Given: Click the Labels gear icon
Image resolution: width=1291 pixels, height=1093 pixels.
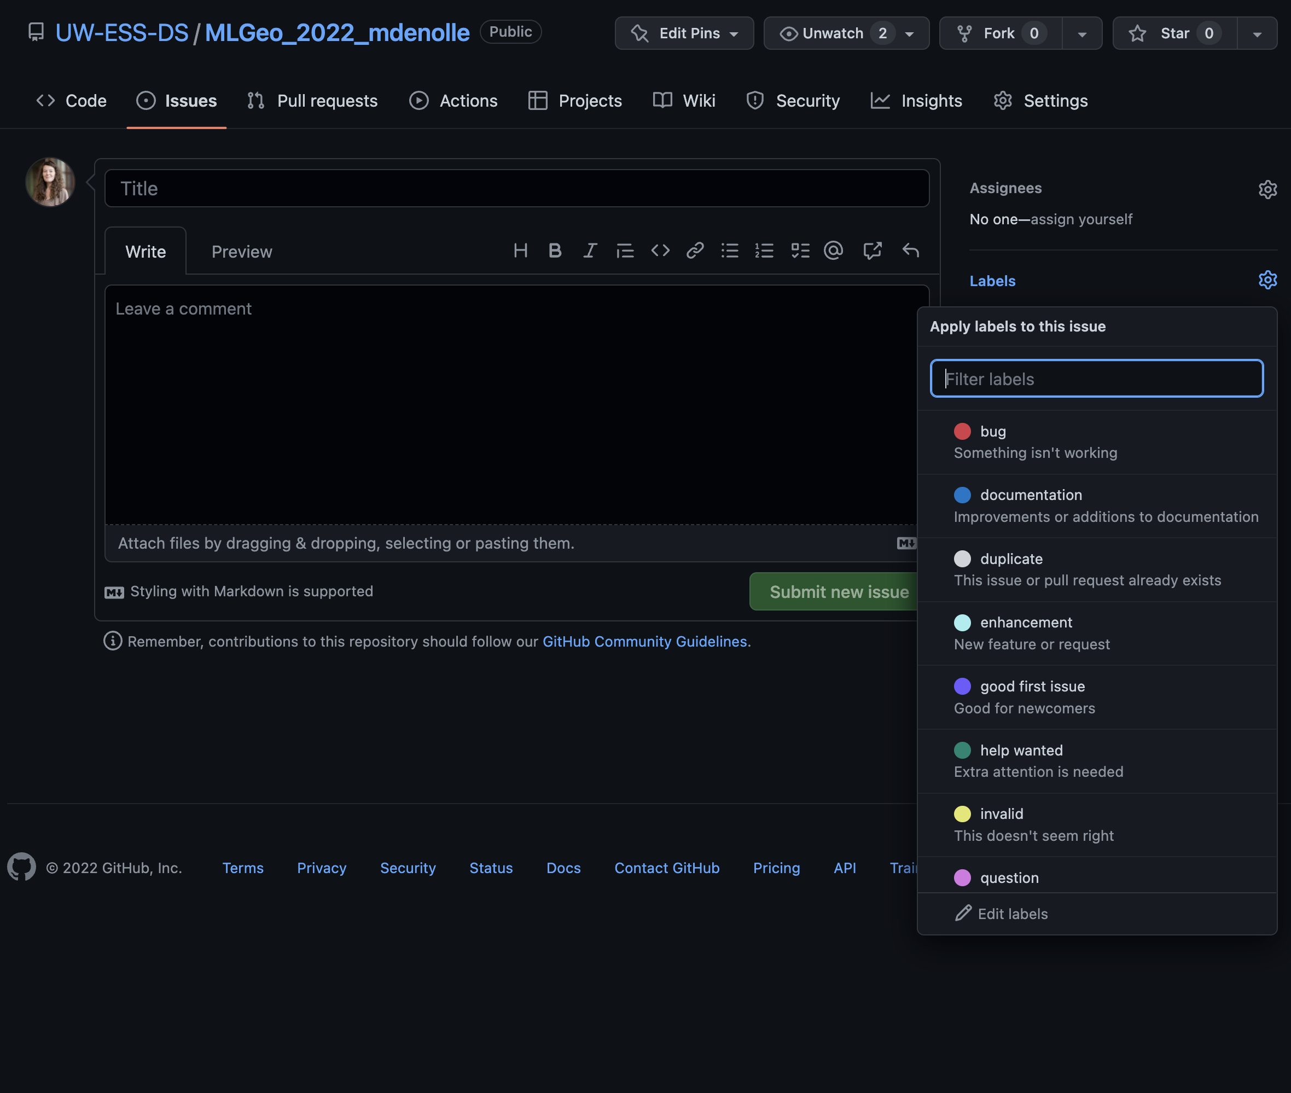Looking at the screenshot, I should tap(1267, 280).
